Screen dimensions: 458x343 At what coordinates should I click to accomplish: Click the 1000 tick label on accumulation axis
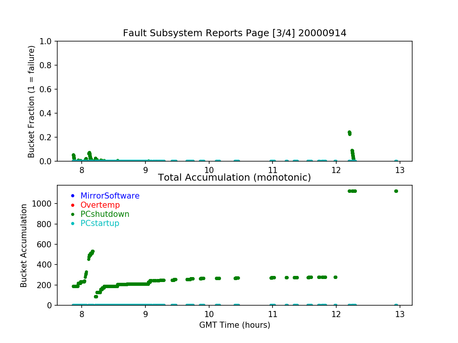coord(44,204)
